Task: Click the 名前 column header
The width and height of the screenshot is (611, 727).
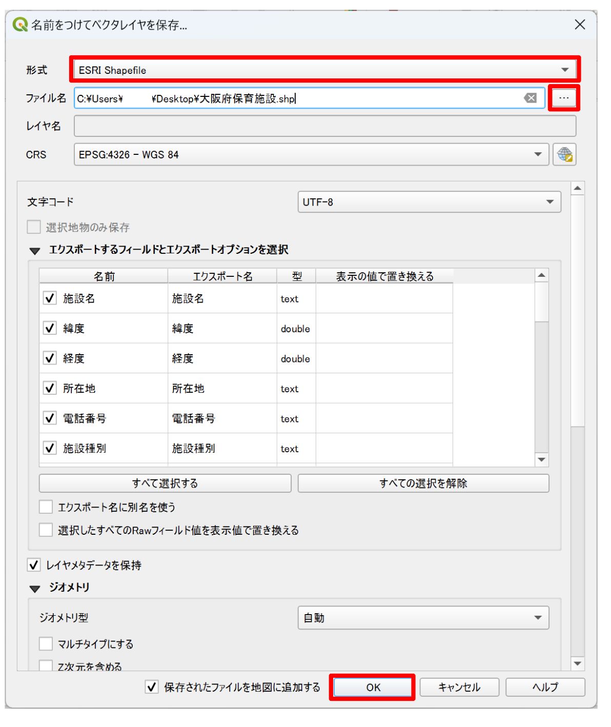Action: 104,276
